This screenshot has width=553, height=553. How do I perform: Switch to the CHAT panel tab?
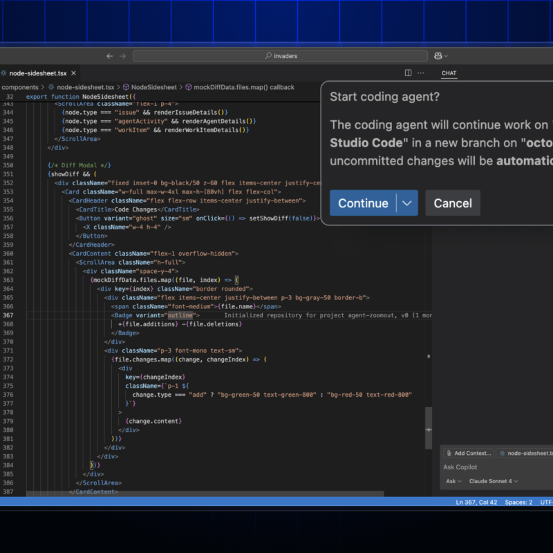coord(449,73)
